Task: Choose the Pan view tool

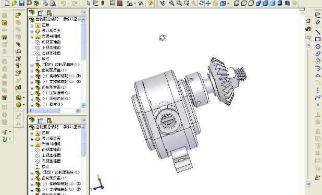Action: click(208, 3)
